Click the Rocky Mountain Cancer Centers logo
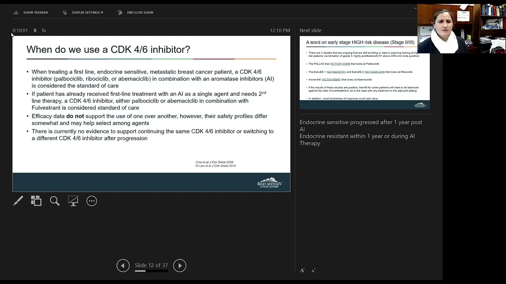The height and width of the screenshot is (284, 506). coord(270,183)
